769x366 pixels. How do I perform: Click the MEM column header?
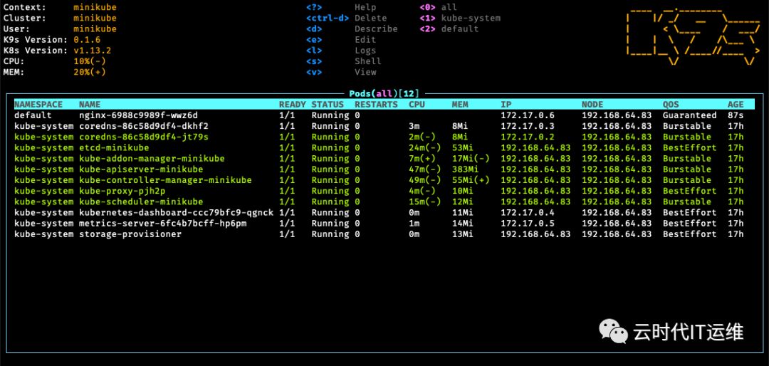(x=460, y=105)
